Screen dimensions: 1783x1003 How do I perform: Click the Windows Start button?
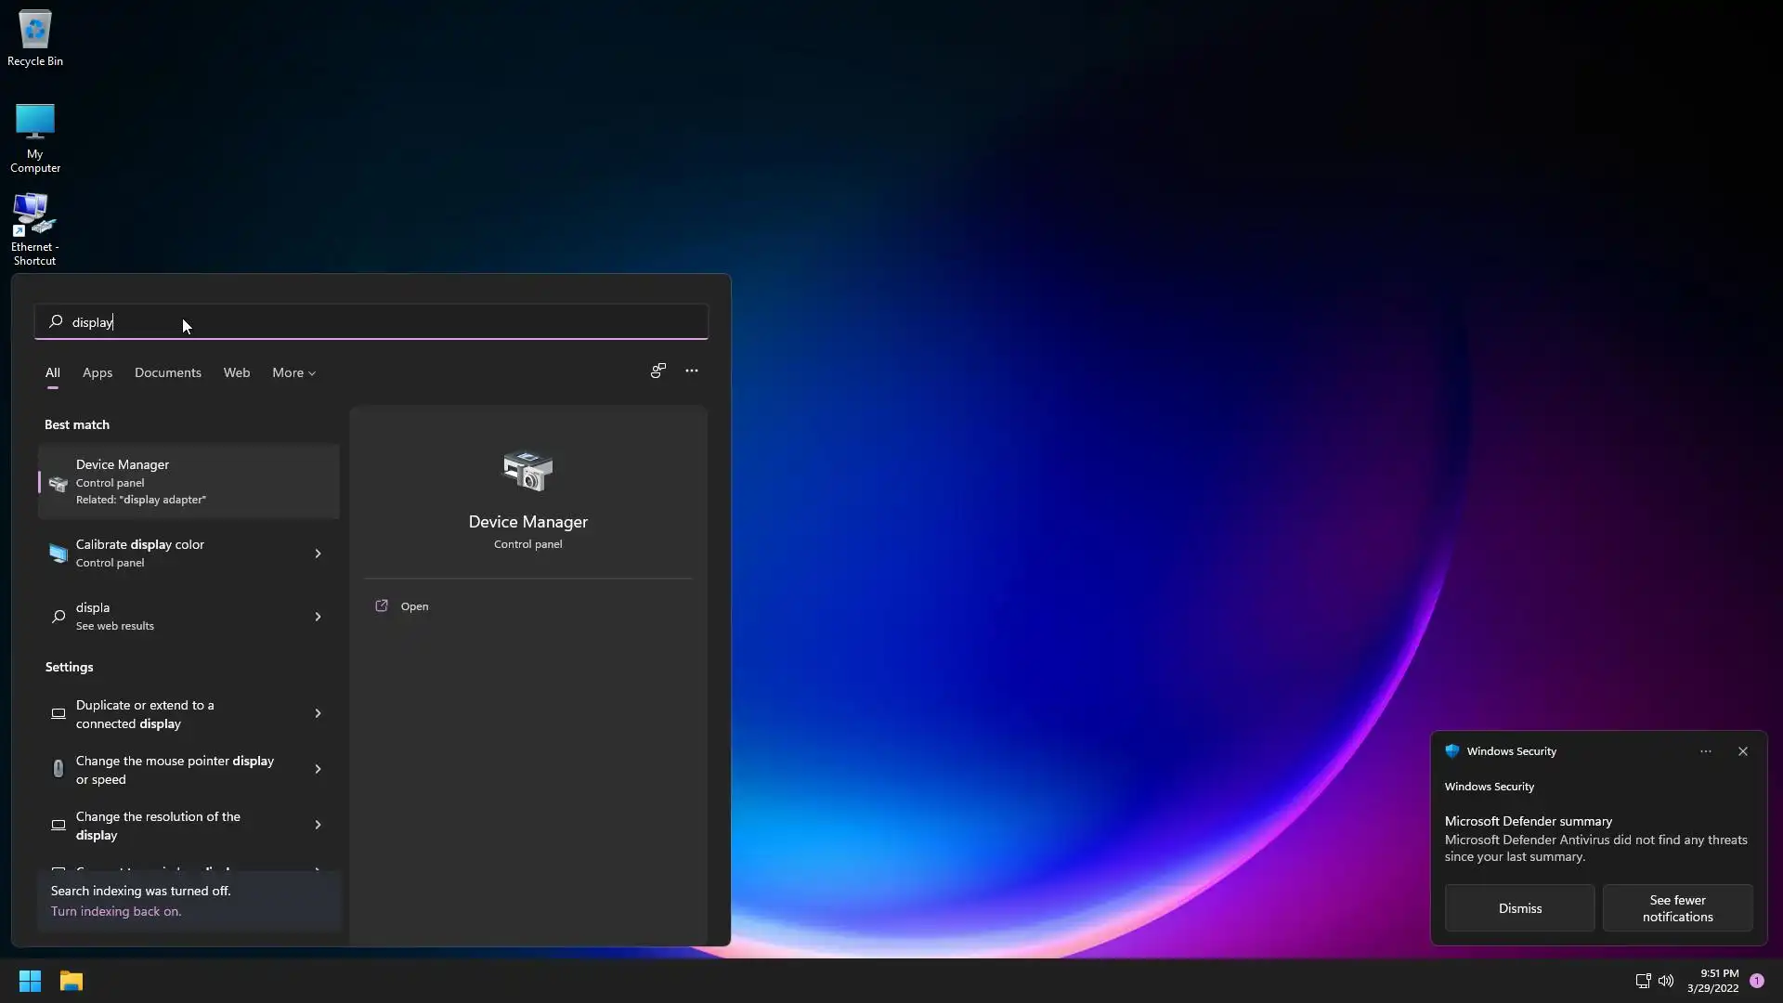tap(30, 981)
